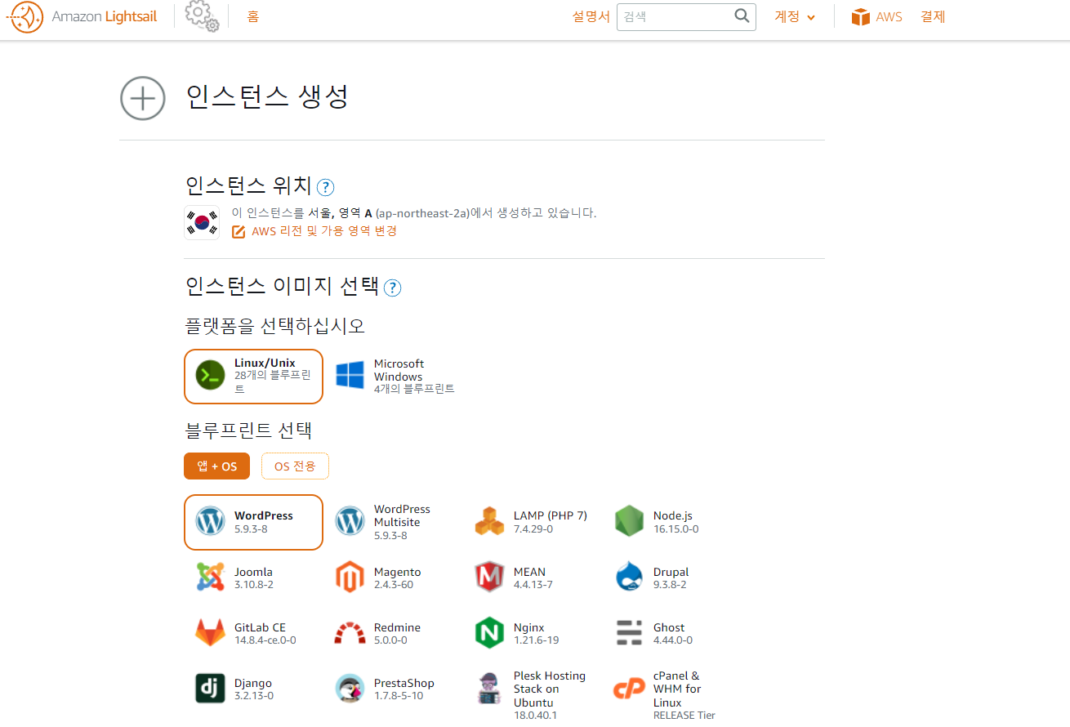This screenshot has height=727, width=1070.
Task: Choose the PrestaShop blueprint icon
Action: point(350,689)
